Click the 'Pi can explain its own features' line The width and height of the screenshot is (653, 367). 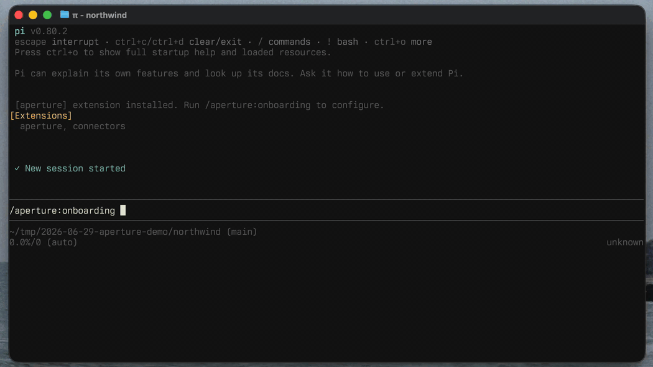point(239,73)
